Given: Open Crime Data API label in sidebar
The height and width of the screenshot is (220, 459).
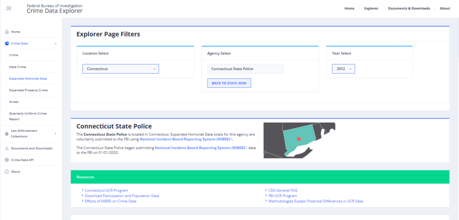Looking at the screenshot, I should pos(22,160).
